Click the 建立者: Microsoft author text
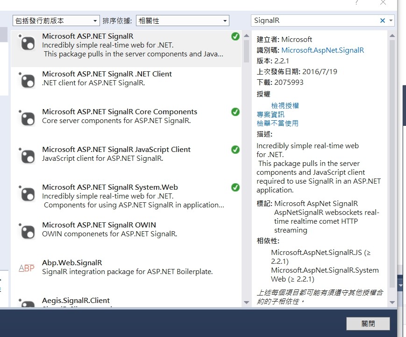The height and width of the screenshot is (337, 406). [285, 40]
